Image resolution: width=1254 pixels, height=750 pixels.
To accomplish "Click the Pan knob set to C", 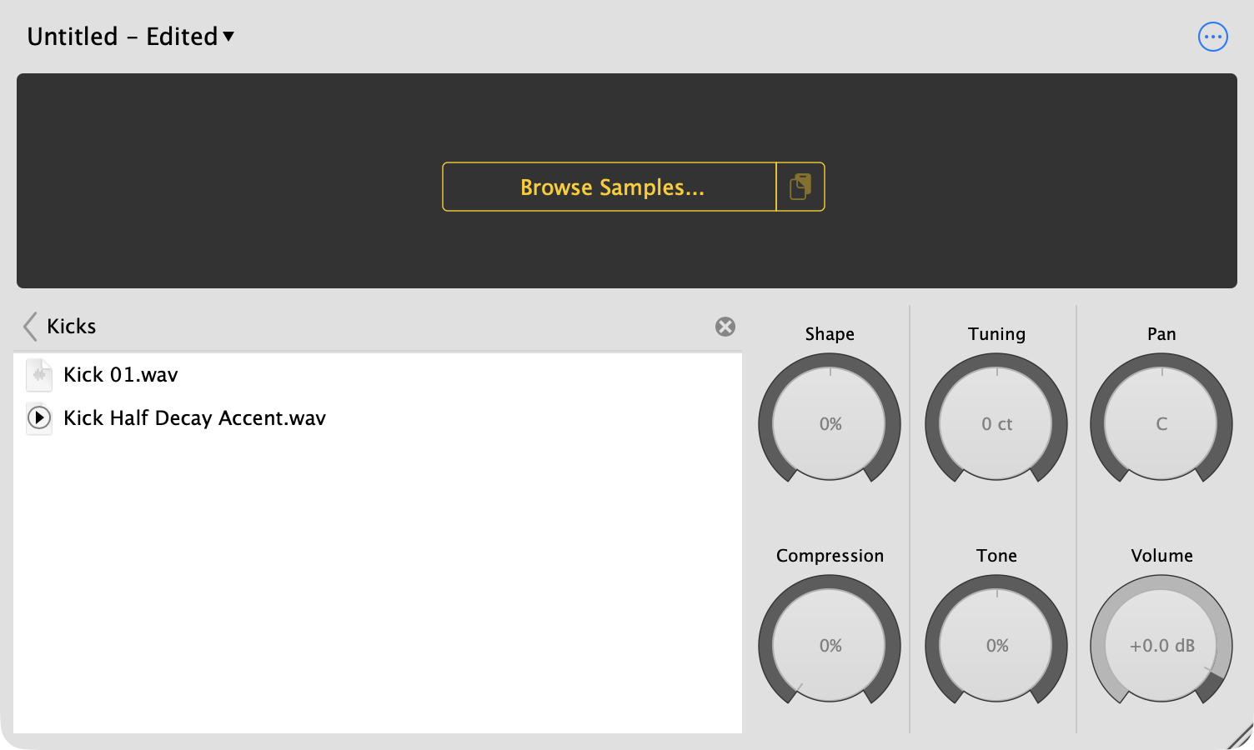I will 1161,423.
